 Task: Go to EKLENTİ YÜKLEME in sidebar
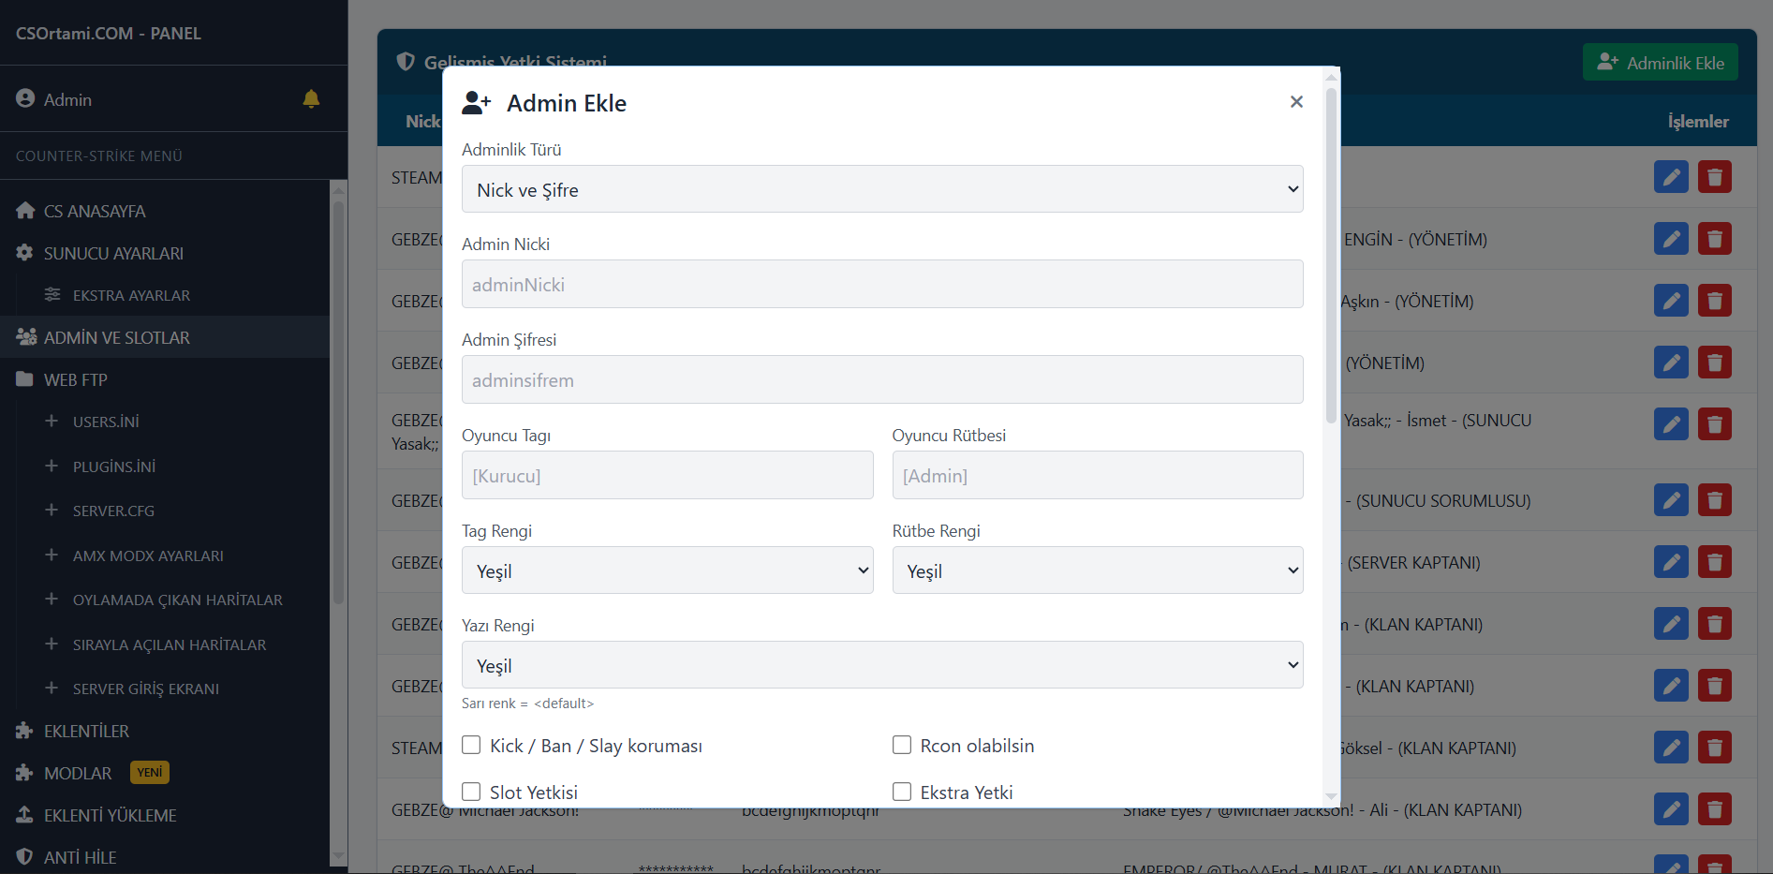(x=110, y=815)
